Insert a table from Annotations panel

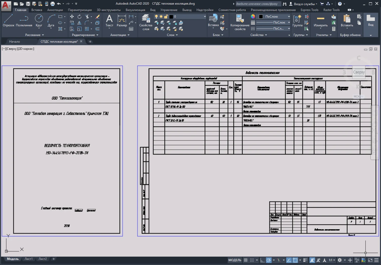pyautogui.click(x=131, y=29)
